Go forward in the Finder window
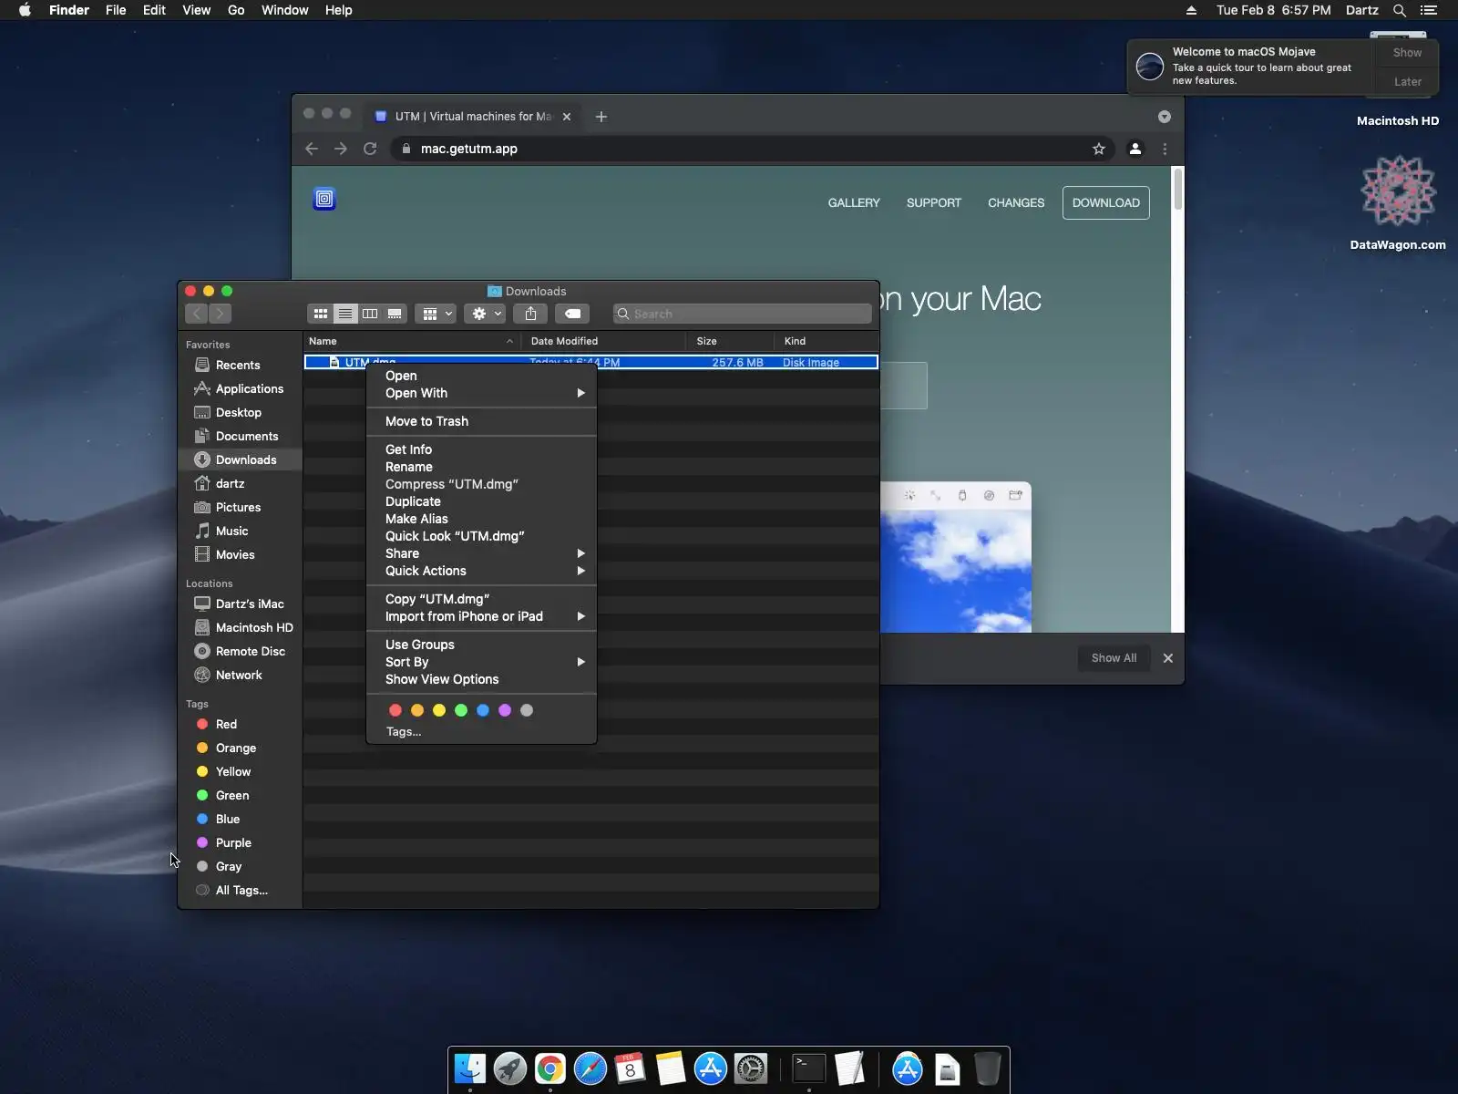 [220, 314]
